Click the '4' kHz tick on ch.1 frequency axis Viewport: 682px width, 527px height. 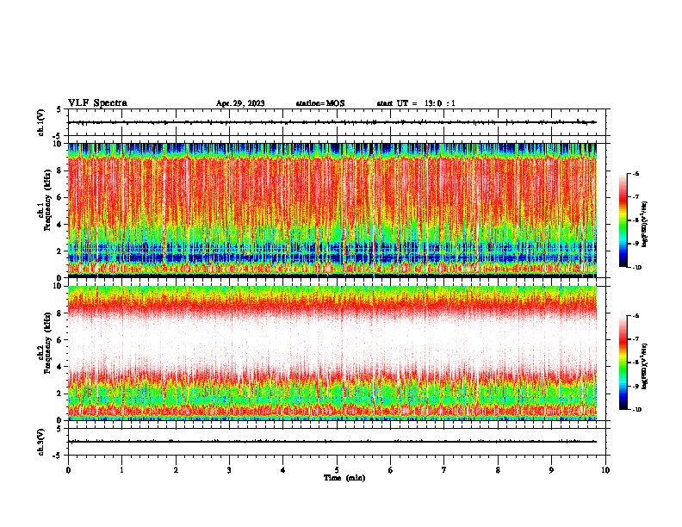[61, 225]
